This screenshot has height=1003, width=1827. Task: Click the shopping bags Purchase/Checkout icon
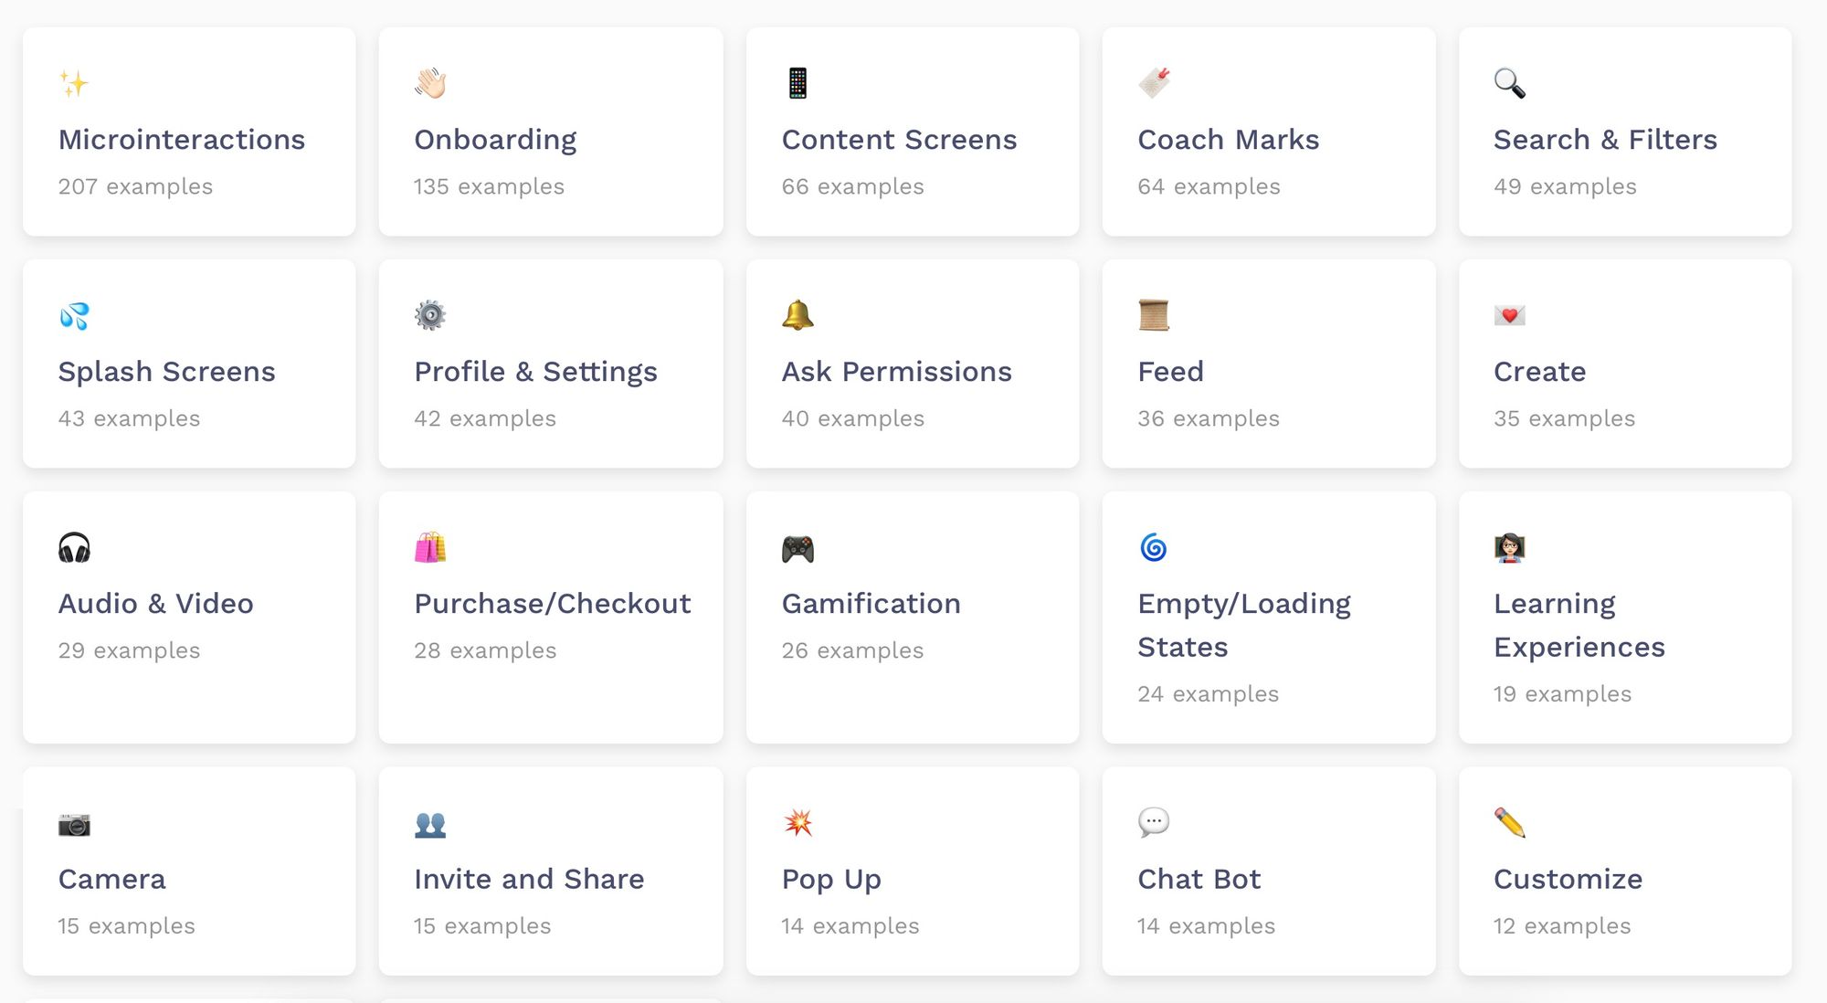click(x=430, y=547)
